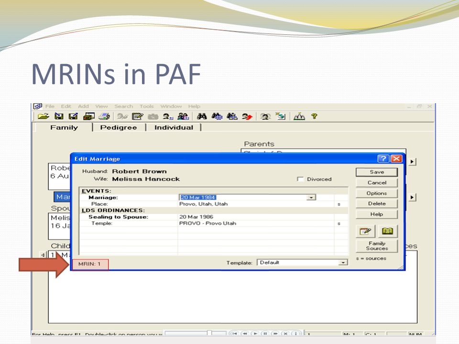
Task: Click the 's = sources' legend text
Action: [x=371, y=258]
